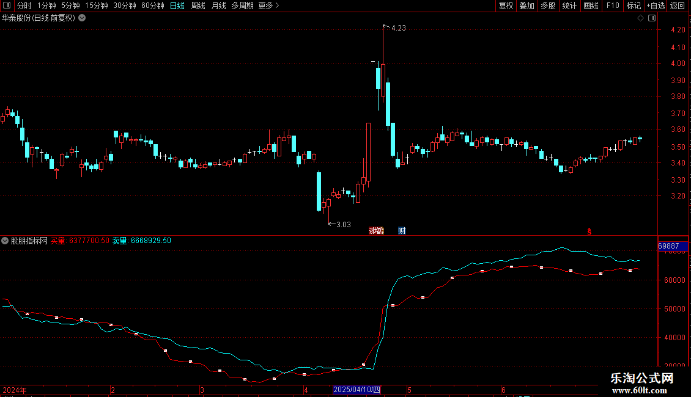The width and height of the screenshot is (691, 397).
Task: Toggle the side panel icon at top-right
Action: pos(652,18)
